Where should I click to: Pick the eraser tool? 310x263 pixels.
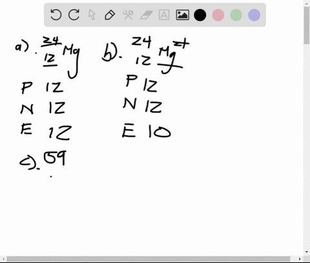[x=147, y=15]
